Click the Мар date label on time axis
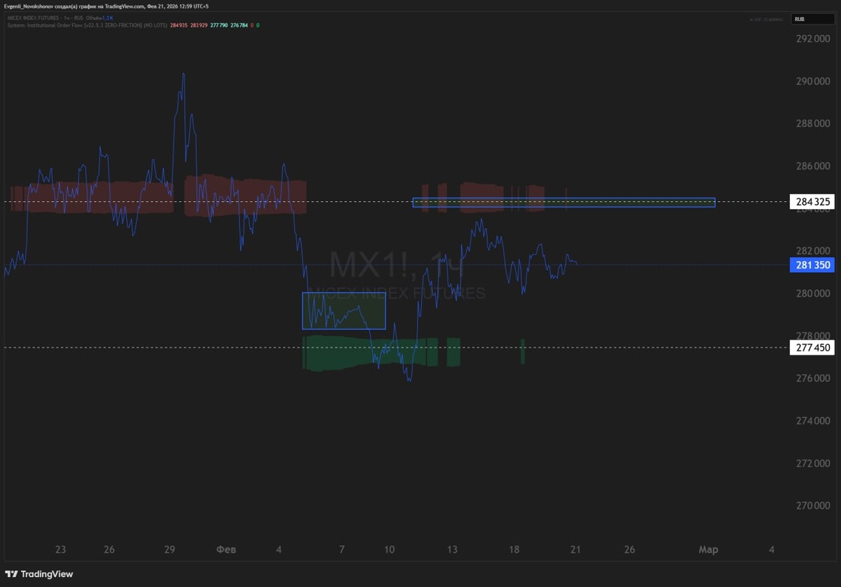841x587 pixels. tap(709, 549)
